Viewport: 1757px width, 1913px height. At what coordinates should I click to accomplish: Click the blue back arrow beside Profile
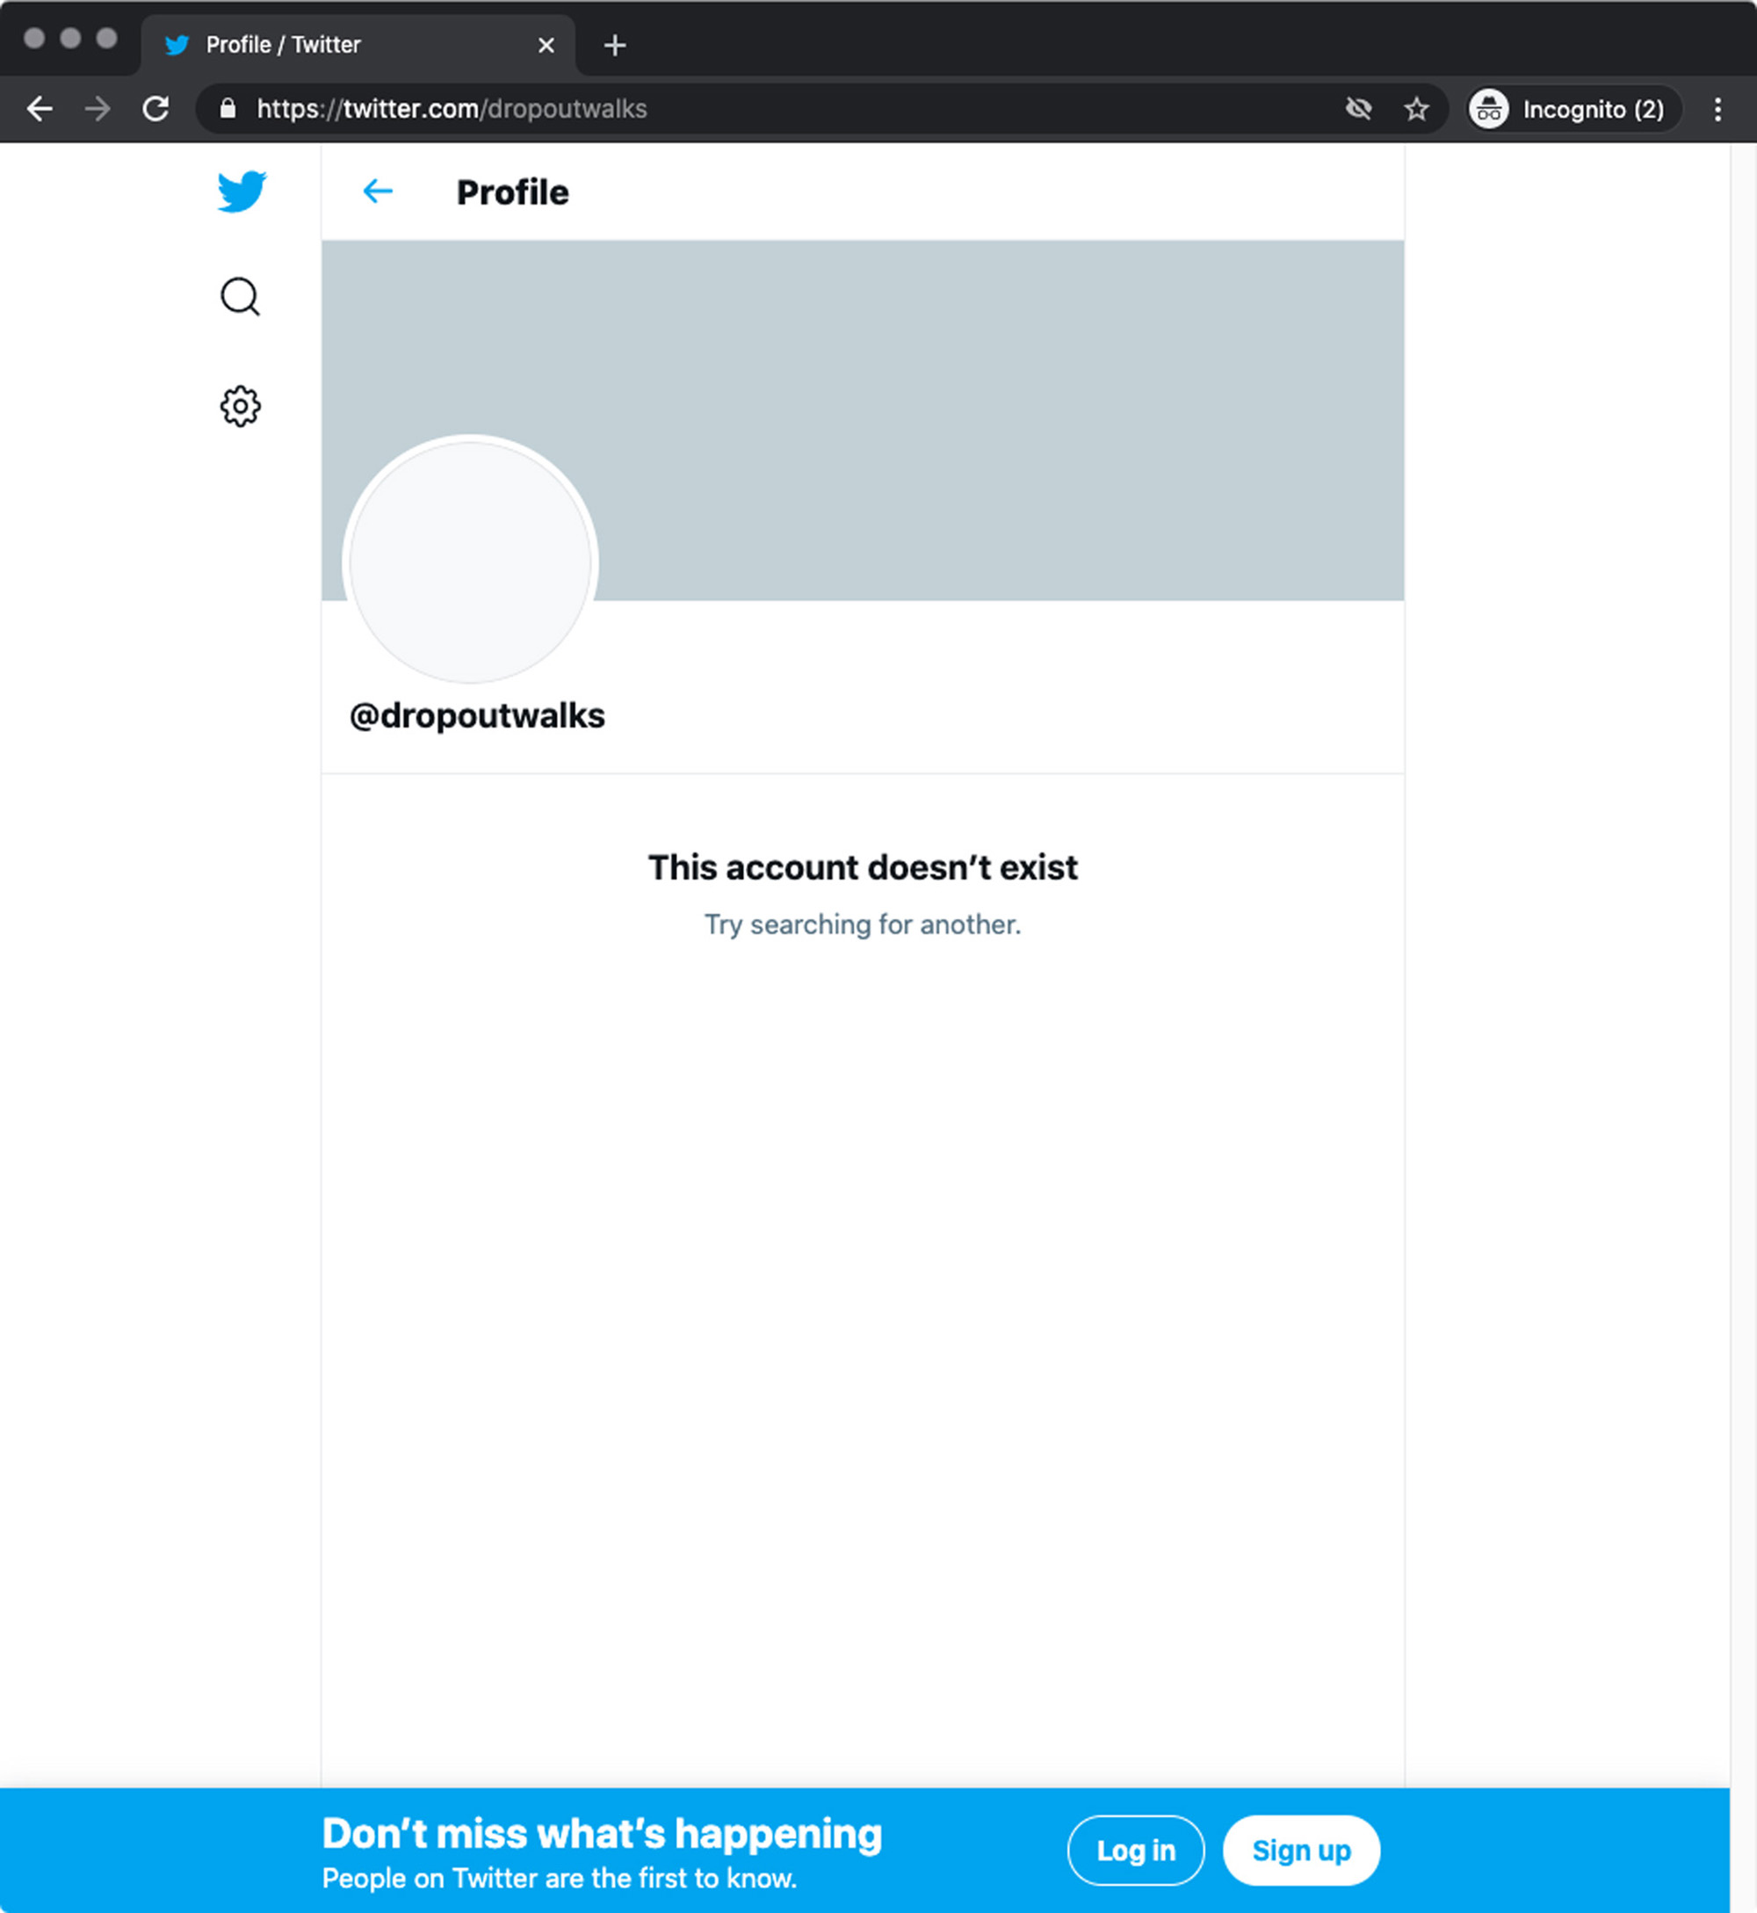click(x=378, y=192)
